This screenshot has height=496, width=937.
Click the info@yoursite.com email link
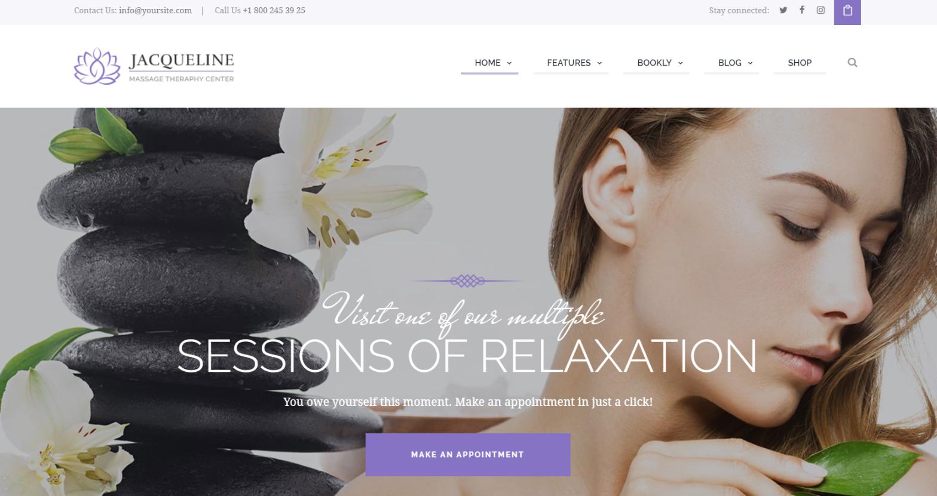pyautogui.click(x=155, y=10)
